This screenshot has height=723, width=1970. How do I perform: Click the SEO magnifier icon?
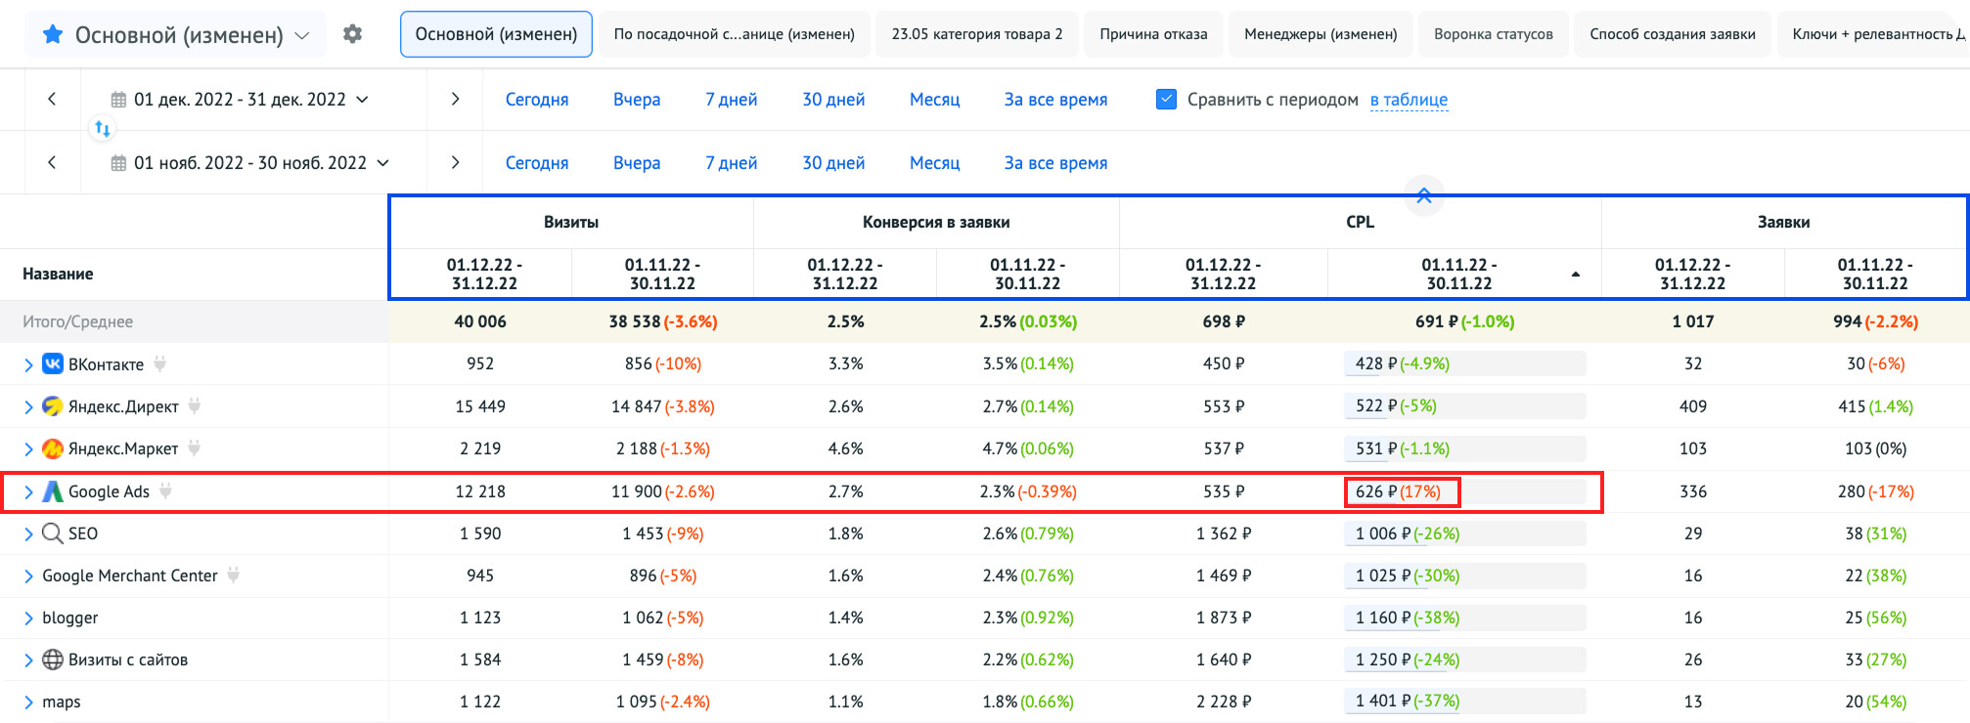(53, 533)
